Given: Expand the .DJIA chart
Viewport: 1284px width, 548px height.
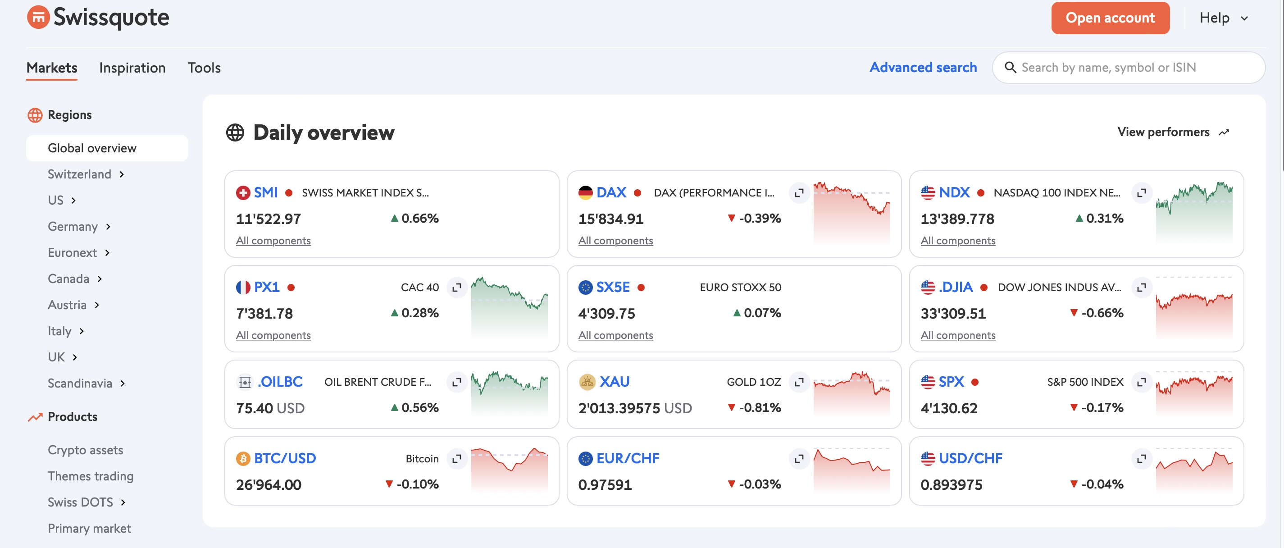Looking at the screenshot, I should pyautogui.click(x=1142, y=288).
